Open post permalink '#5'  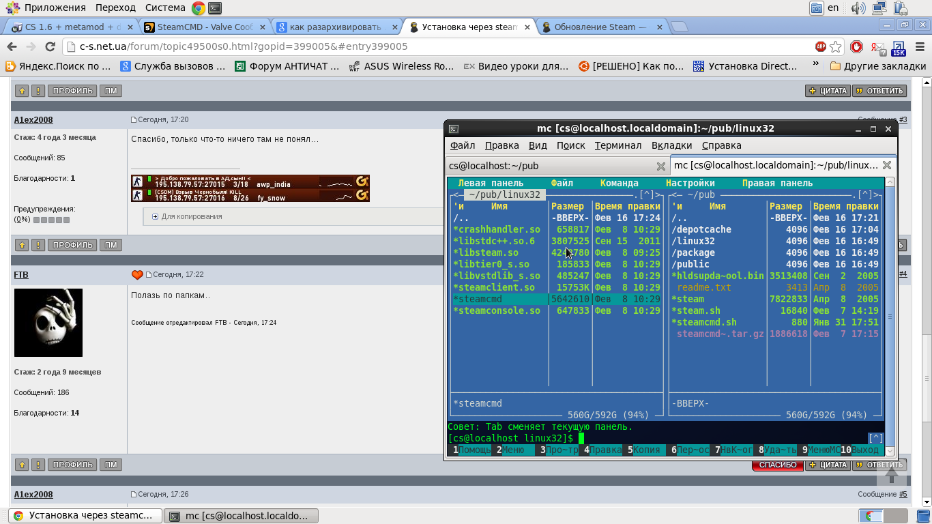pos(903,495)
